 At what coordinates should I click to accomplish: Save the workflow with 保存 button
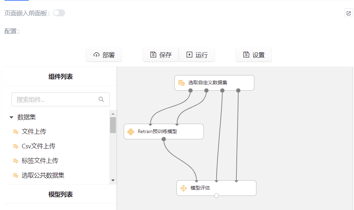(161, 55)
